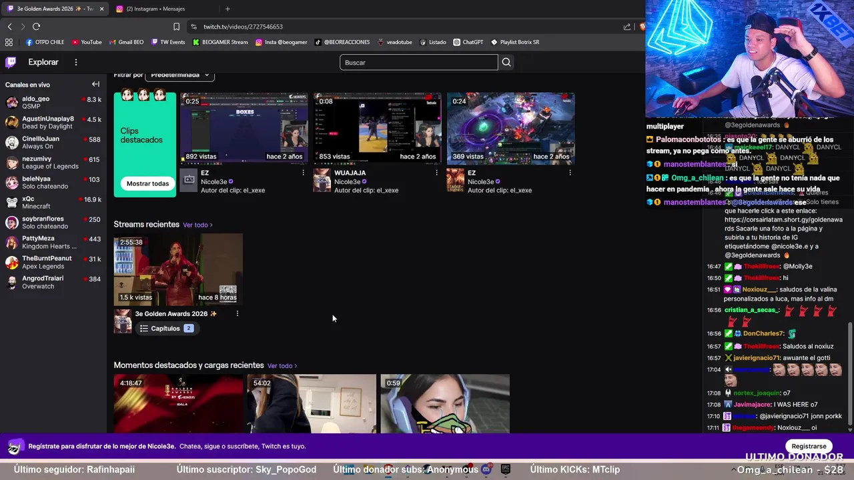Screen dimensions: 854x480
Task: Play the WUAJAJA clip thumbnail
Action: (x=378, y=128)
